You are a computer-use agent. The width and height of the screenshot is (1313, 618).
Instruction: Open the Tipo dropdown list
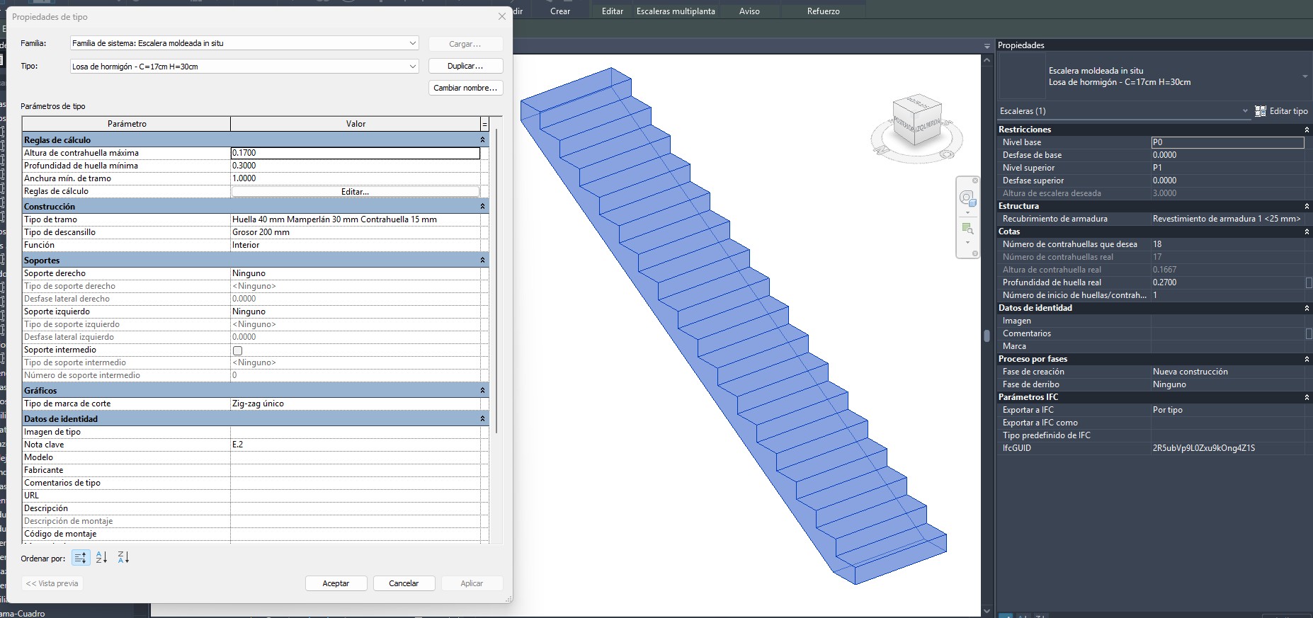412,67
